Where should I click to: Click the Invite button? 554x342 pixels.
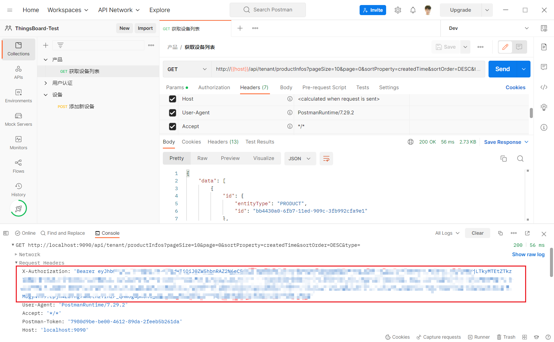coord(373,10)
